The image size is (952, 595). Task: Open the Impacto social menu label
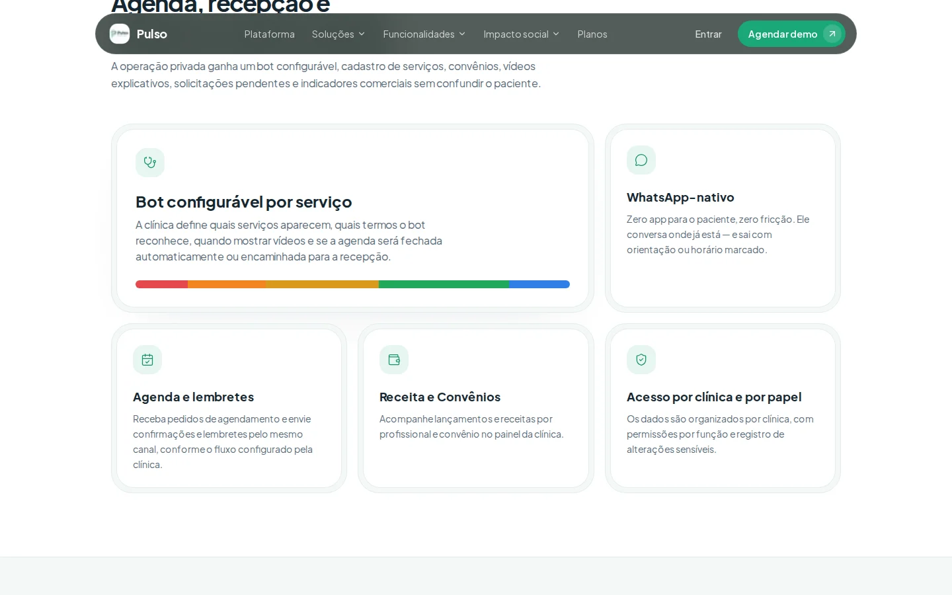pos(516,34)
